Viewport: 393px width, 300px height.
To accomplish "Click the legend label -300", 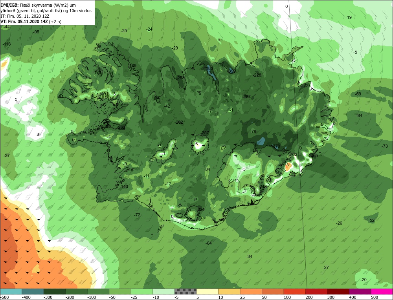I will [x=48, y=297].
